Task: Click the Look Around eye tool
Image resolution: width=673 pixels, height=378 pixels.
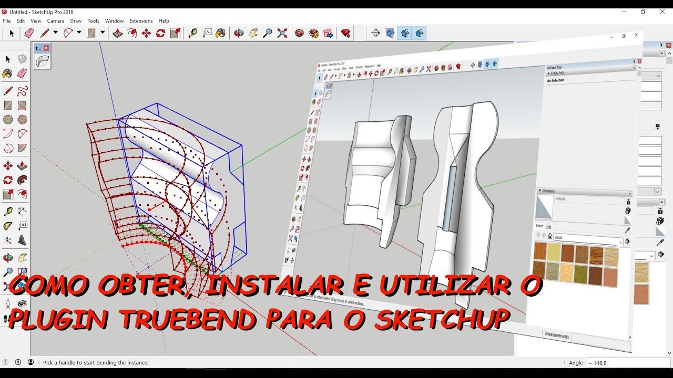Action: click(x=22, y=303)
